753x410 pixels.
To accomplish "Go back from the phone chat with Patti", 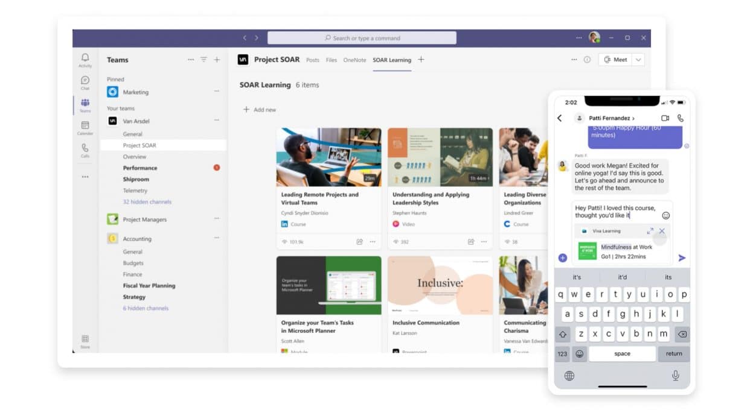I will (560, 118).
